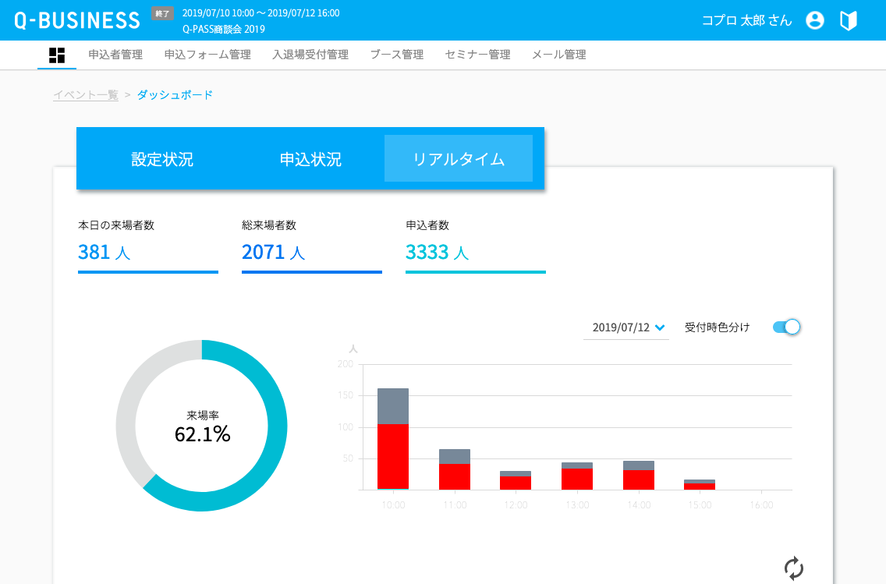Viewport: 886px width, 584px height.
Task: Toggle the 受付時色分け switch
Action: coord(786,327)
